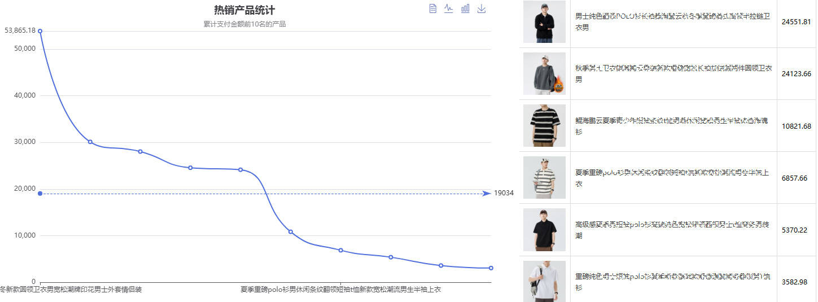Viewport: 818px width, 302px height.
Task: Open the chart data view icon
Action: click(x=433, y=8)
